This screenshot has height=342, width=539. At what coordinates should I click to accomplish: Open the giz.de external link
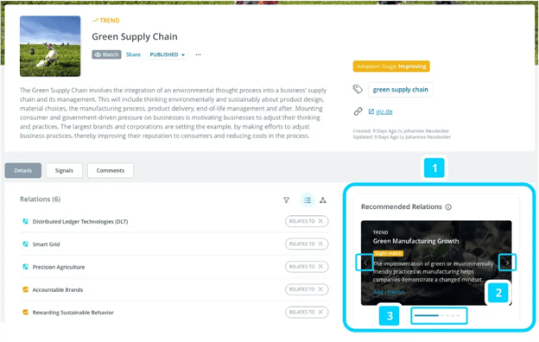point(384,111)
